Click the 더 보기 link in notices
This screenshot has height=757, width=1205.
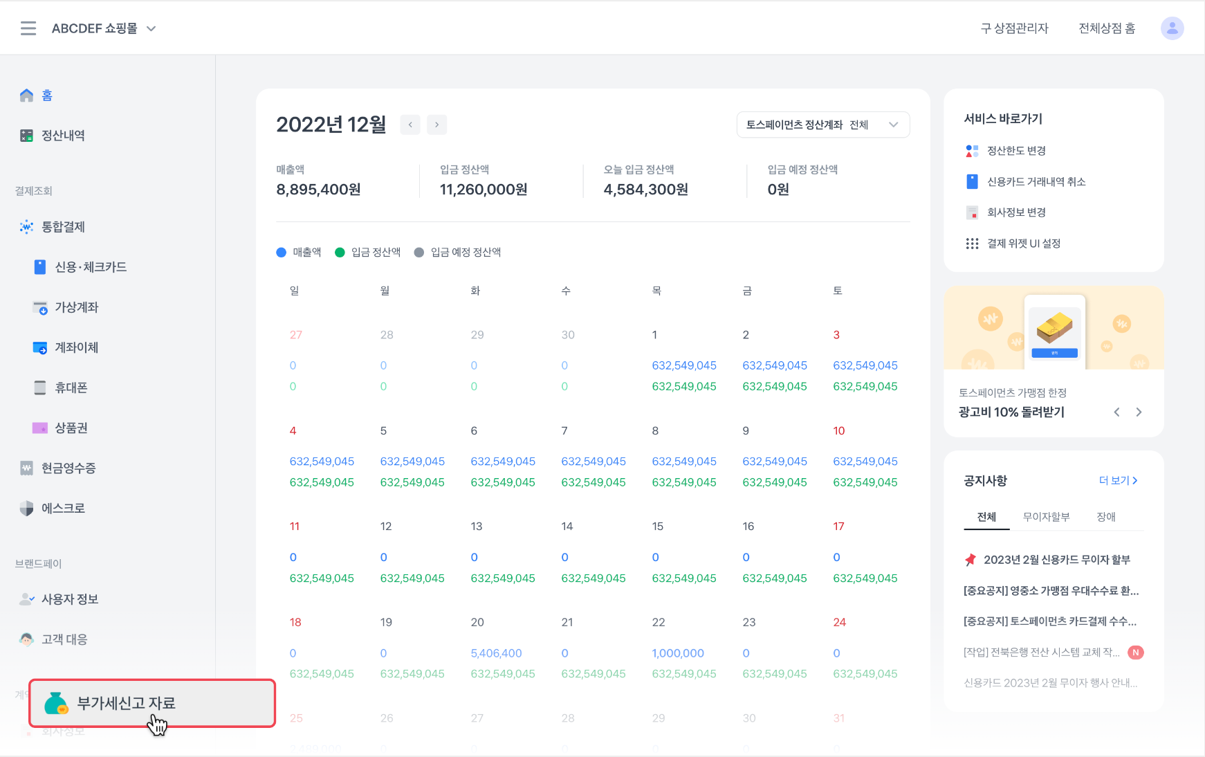(1118, 480)
